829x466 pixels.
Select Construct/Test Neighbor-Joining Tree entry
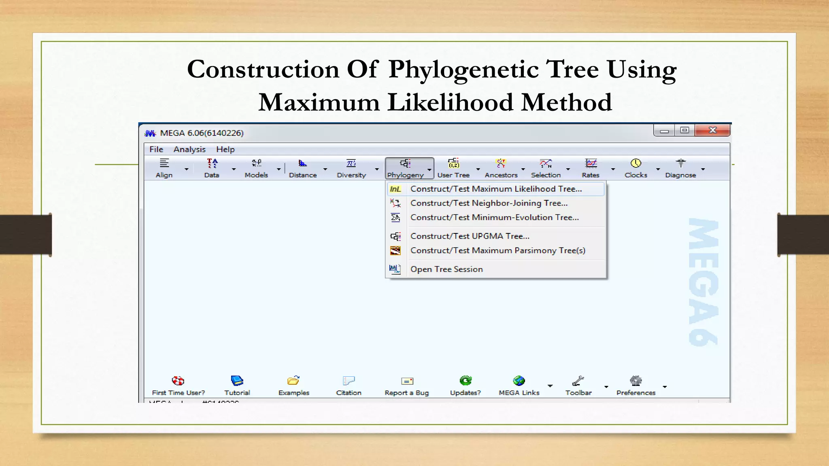point(489,203)
